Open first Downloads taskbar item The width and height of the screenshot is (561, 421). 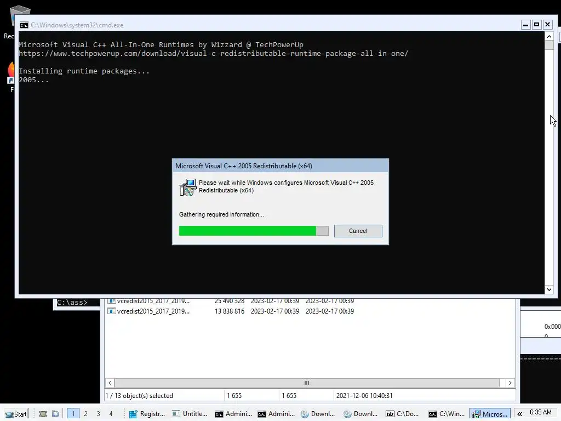tap(318, 414)
